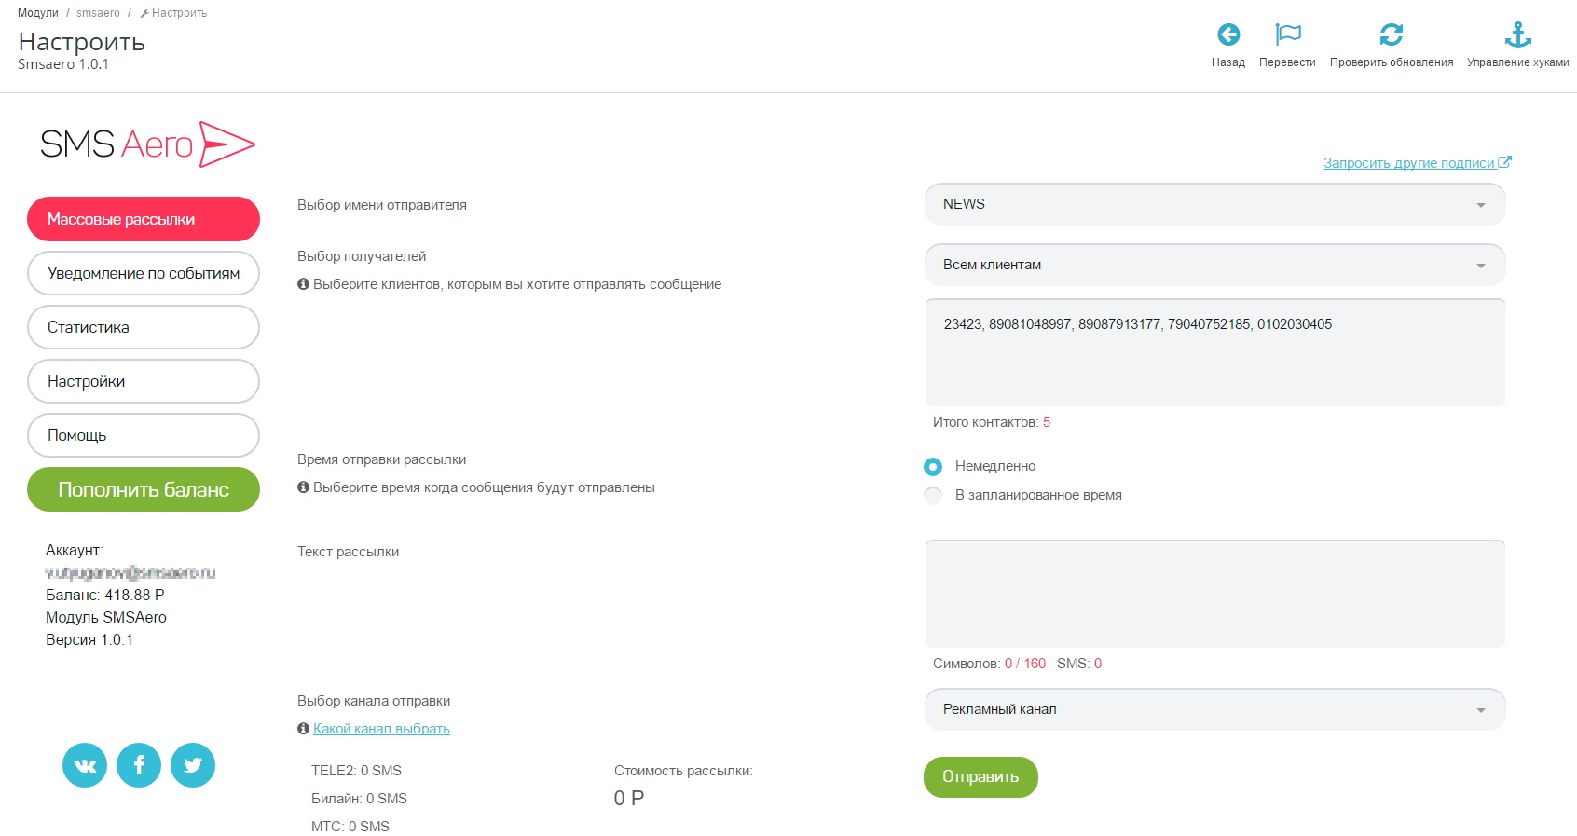Image resolution: width=1577 pixels, height=836 pixels.
Task: Click the МТС: 0 SMS entry
Action: click(x=350, y=827)
